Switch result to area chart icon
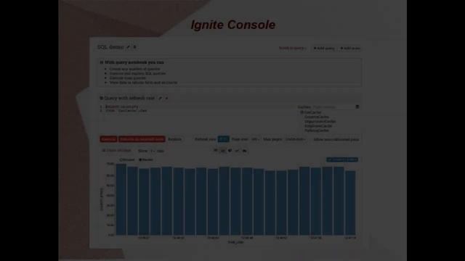465x261 pixels. point(244,151)
